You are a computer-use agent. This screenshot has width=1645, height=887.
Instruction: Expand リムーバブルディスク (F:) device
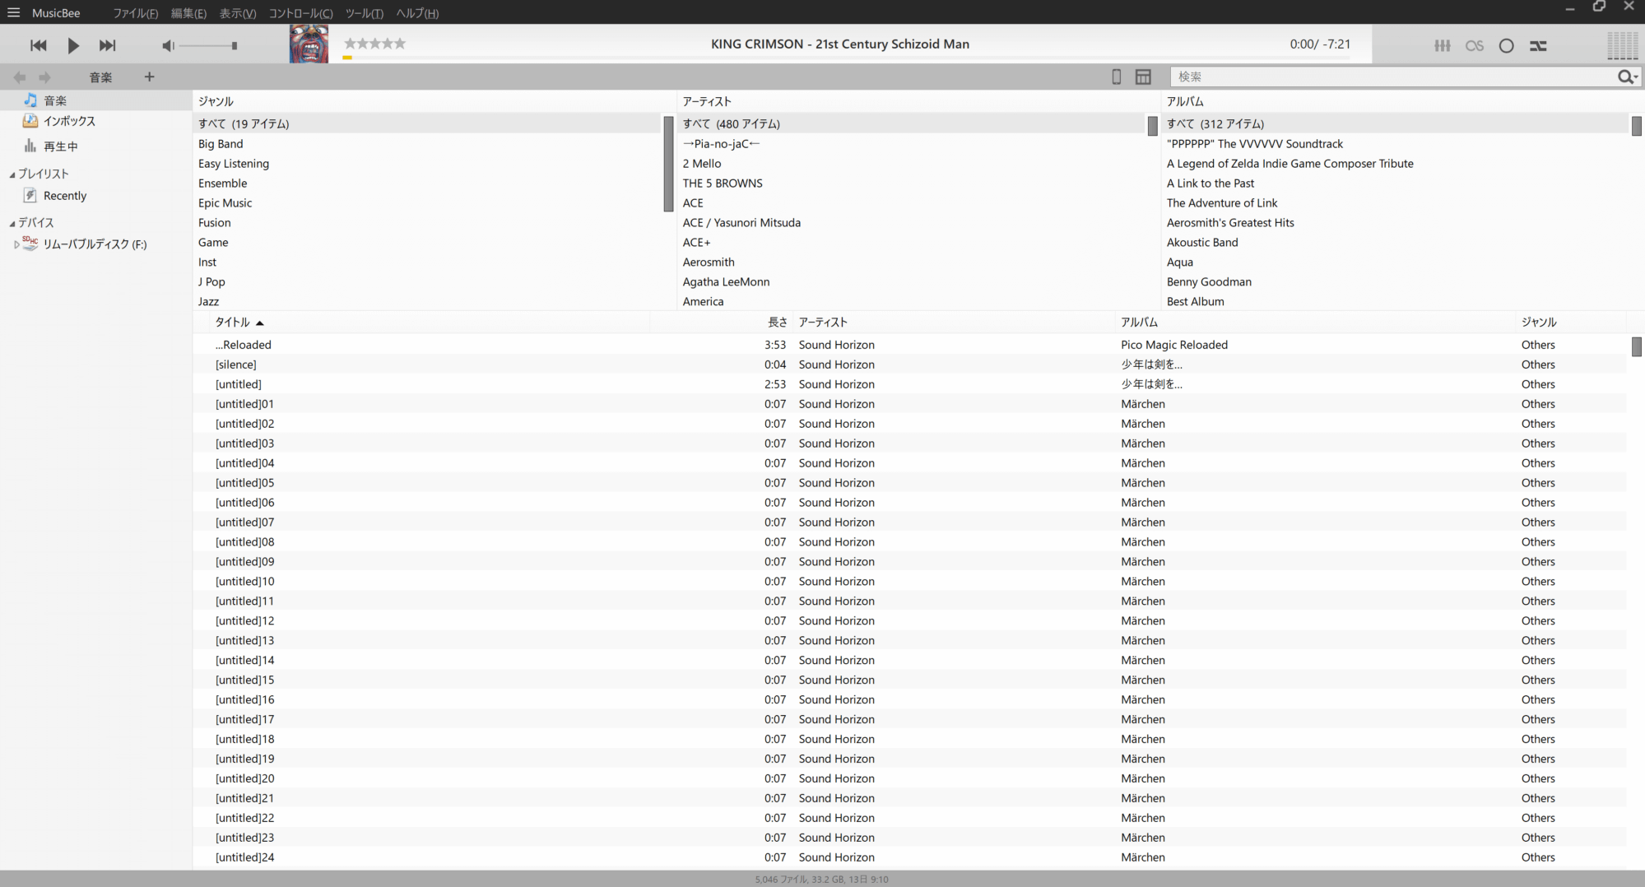[x=16, y=244]
